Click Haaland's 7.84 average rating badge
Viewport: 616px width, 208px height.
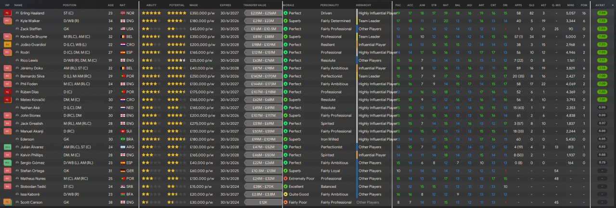[x=601, y=13]
